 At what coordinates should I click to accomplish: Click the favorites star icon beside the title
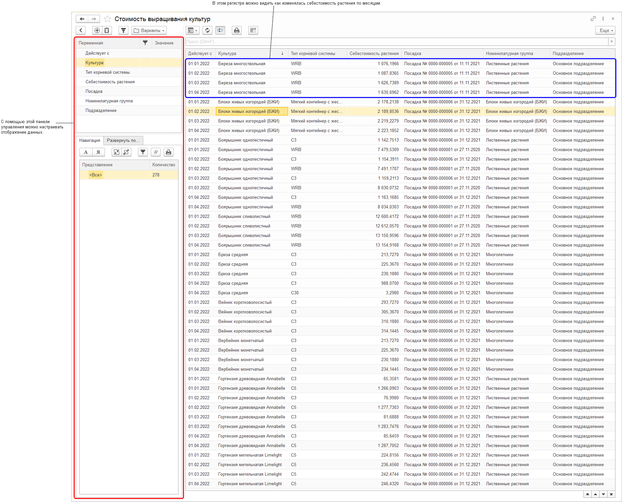click(x=107, y=19)
